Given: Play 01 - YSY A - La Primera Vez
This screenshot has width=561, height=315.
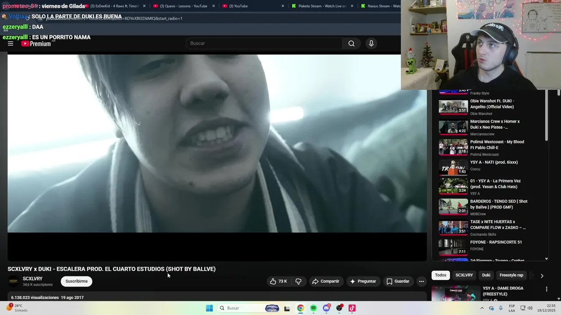Looking at the screenshot, I should coord(492,186).
